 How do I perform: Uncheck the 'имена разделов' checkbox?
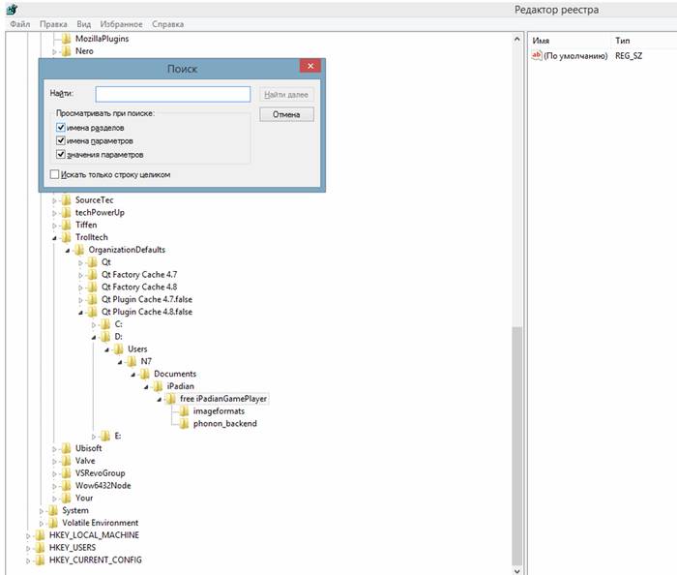point(61,128)
